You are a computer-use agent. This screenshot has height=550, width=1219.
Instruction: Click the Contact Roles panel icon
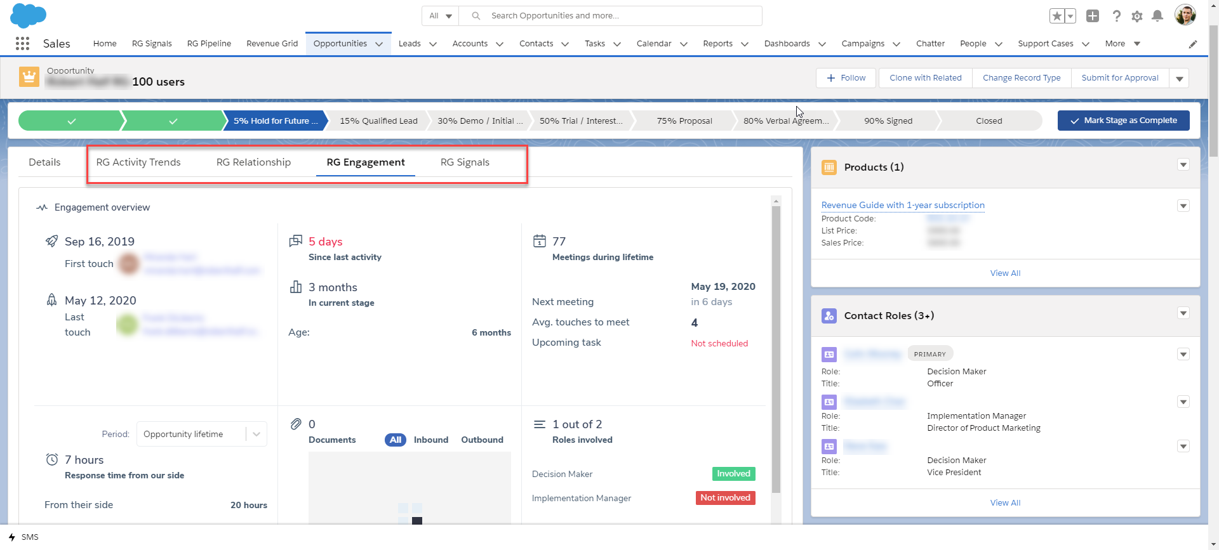pyautogui.click(x=829, y=316)
